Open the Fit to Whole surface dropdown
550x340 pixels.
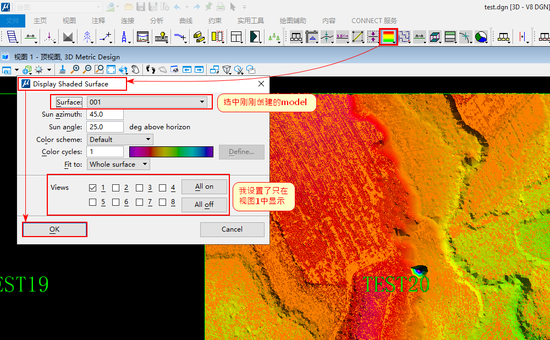click(118, 164)
